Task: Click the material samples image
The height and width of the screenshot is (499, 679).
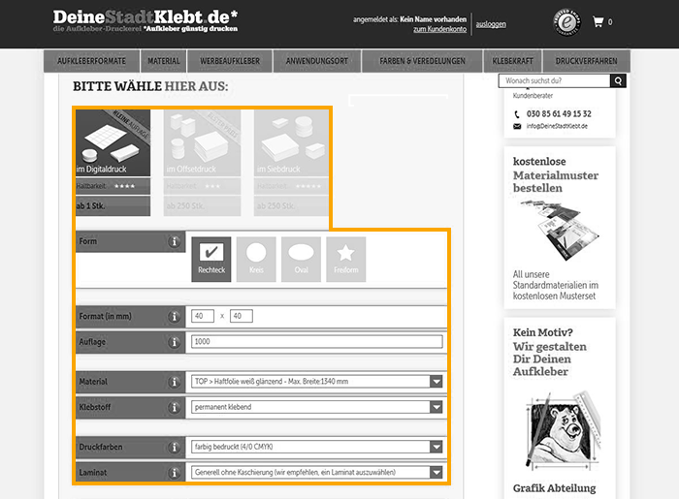Action: [559, 230]
